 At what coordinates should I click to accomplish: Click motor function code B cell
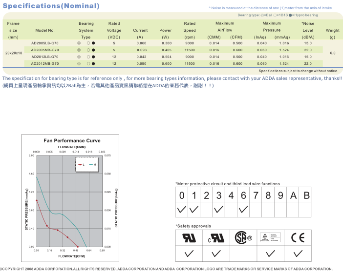305,195
